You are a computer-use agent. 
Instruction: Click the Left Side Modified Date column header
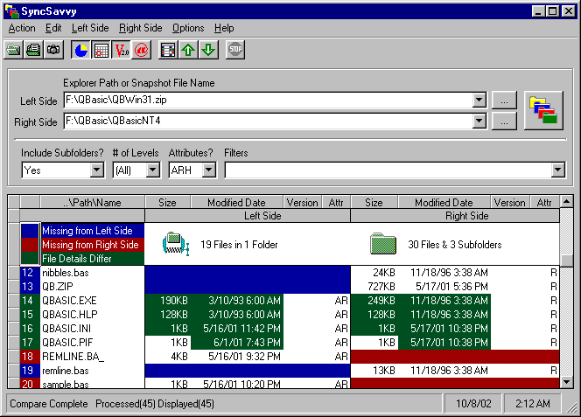click(x=236, y=202)
